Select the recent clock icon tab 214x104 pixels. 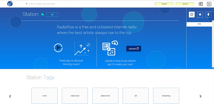pyautogui.click(x=192, y=14)
